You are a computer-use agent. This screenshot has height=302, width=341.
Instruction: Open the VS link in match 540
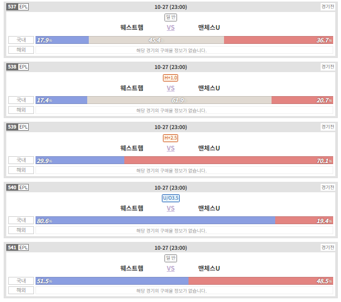pos(171,208)
